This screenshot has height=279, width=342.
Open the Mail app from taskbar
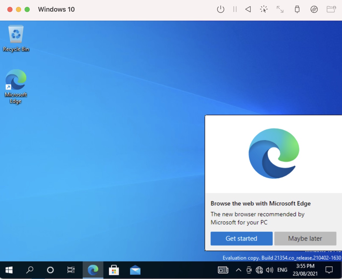coord(135,270)
